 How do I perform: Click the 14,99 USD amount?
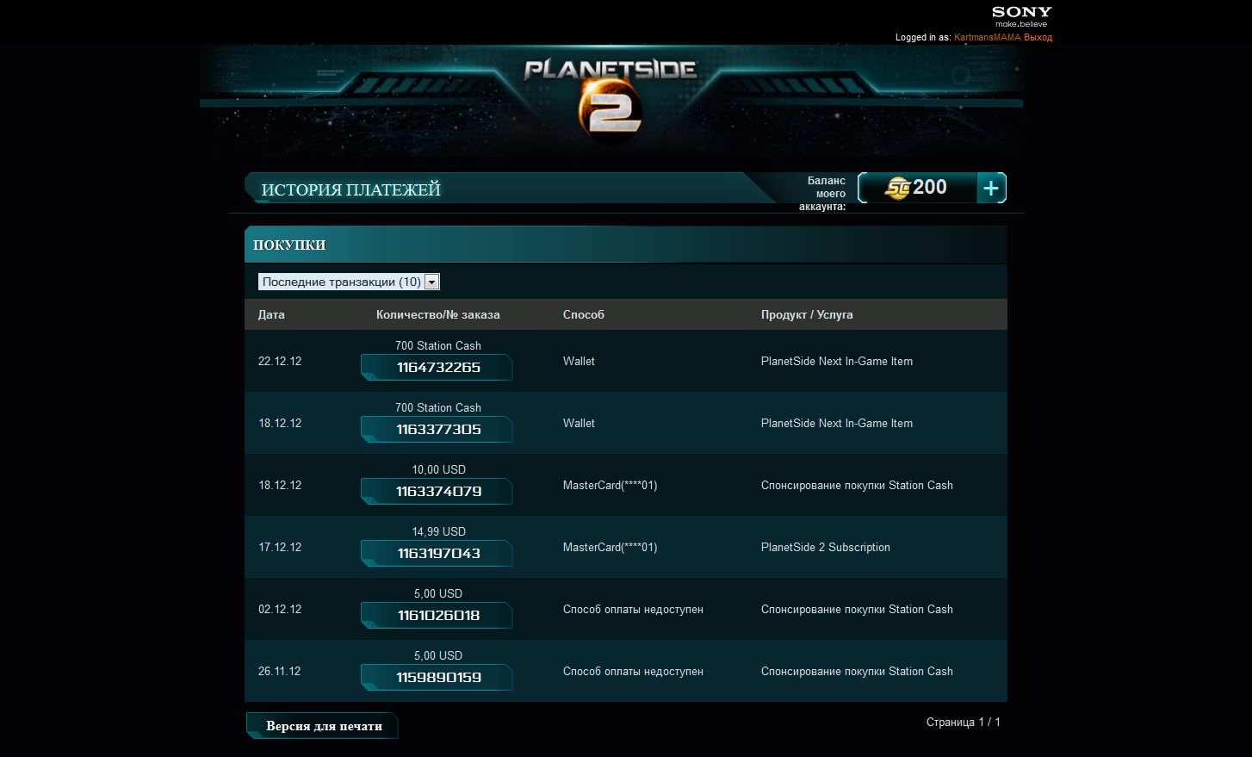pos(438,531)
